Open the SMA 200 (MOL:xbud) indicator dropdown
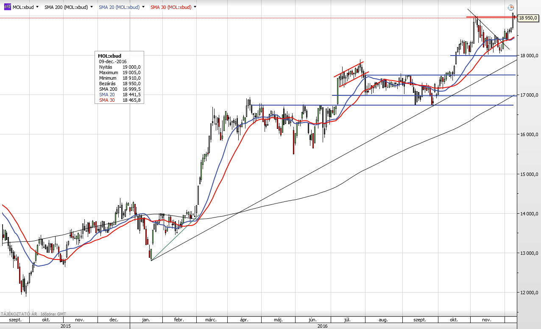The image size is (541, 329). coord(92,7)
